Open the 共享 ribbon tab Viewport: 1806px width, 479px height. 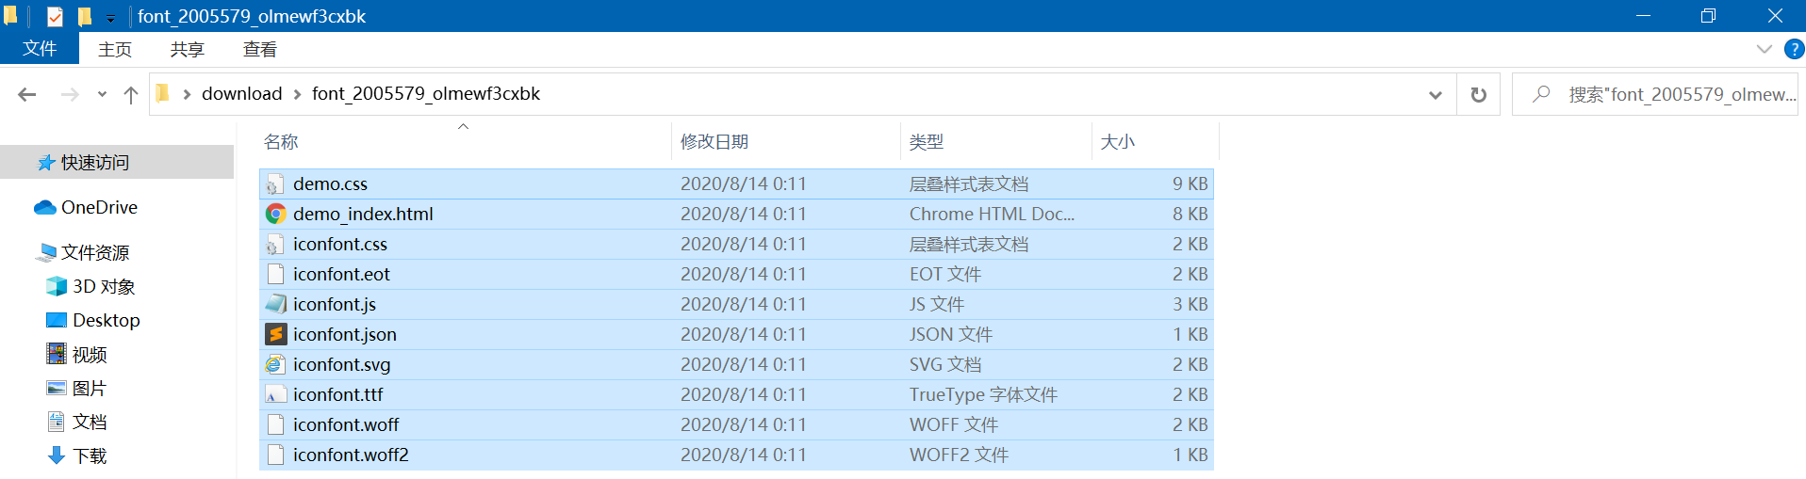187,49
